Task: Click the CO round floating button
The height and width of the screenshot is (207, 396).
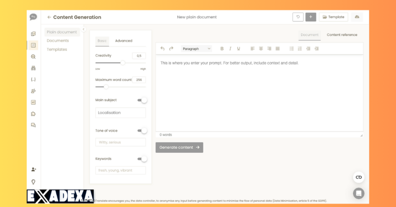Action: click(358, 177)
